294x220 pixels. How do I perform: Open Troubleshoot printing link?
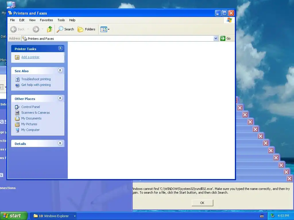36,79
